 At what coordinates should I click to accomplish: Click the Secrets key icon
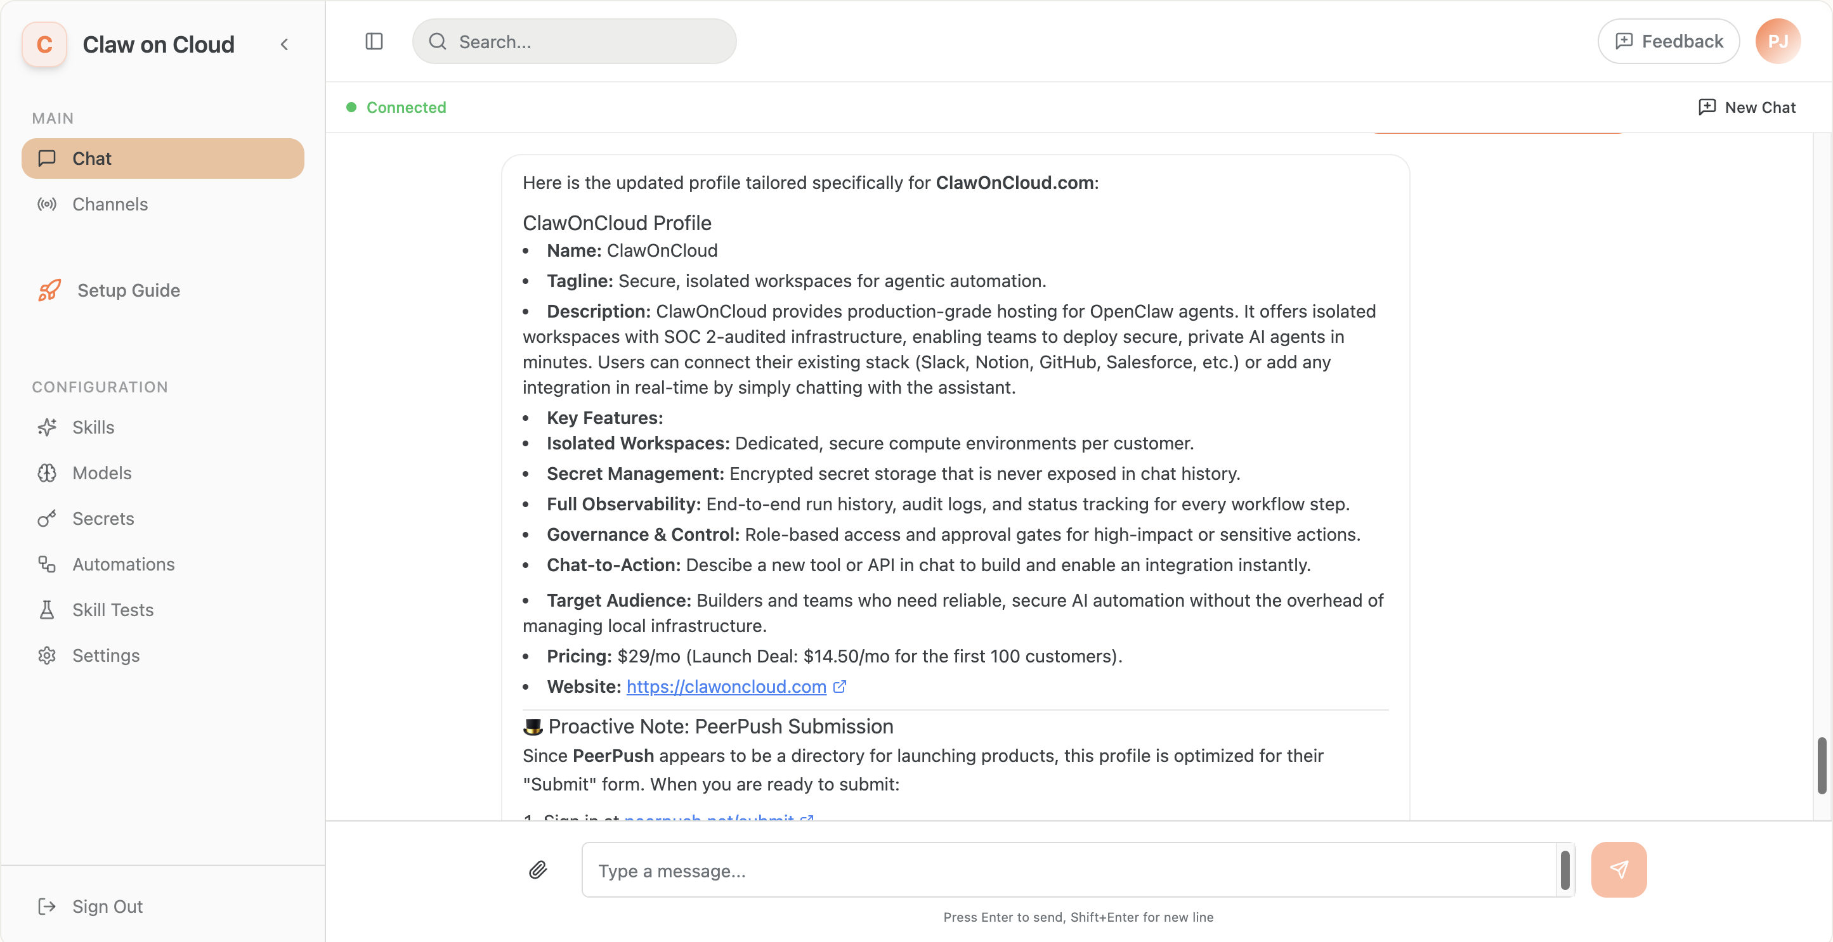click(x=47, y=519)
